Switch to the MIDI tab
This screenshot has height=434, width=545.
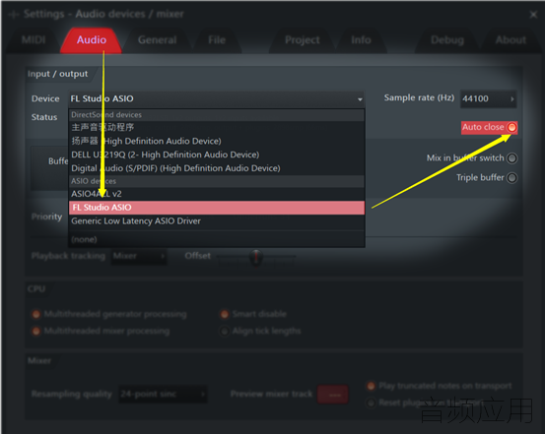(34, 40)
